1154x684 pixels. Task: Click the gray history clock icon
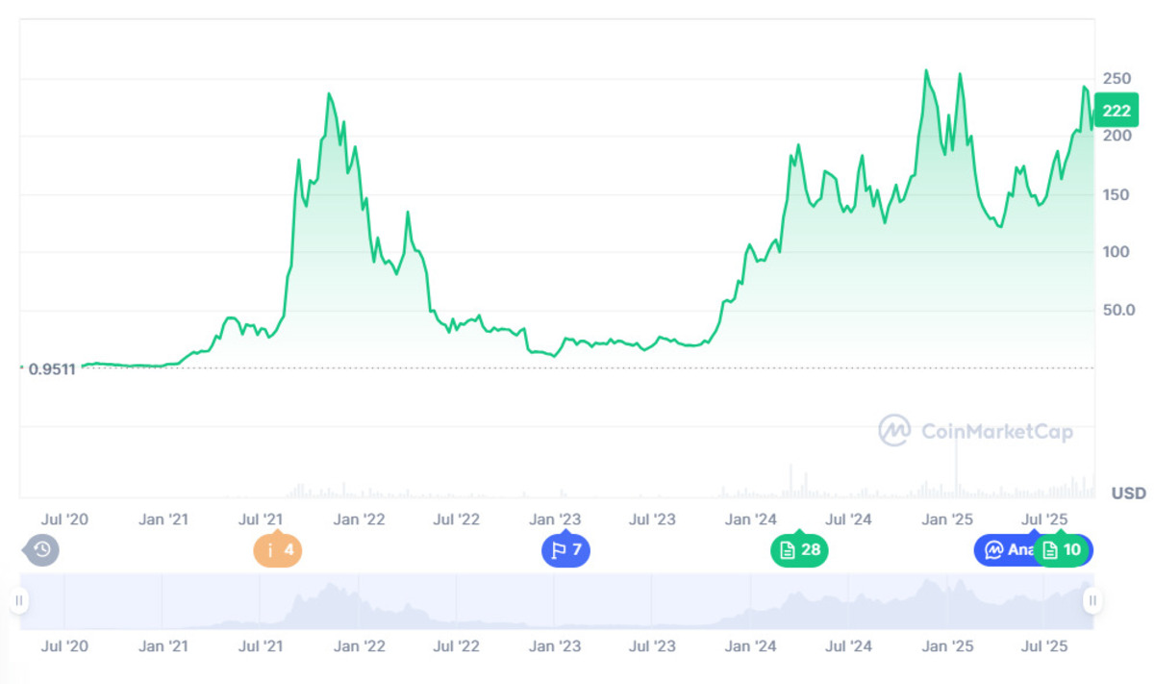[x=41, y=550]
